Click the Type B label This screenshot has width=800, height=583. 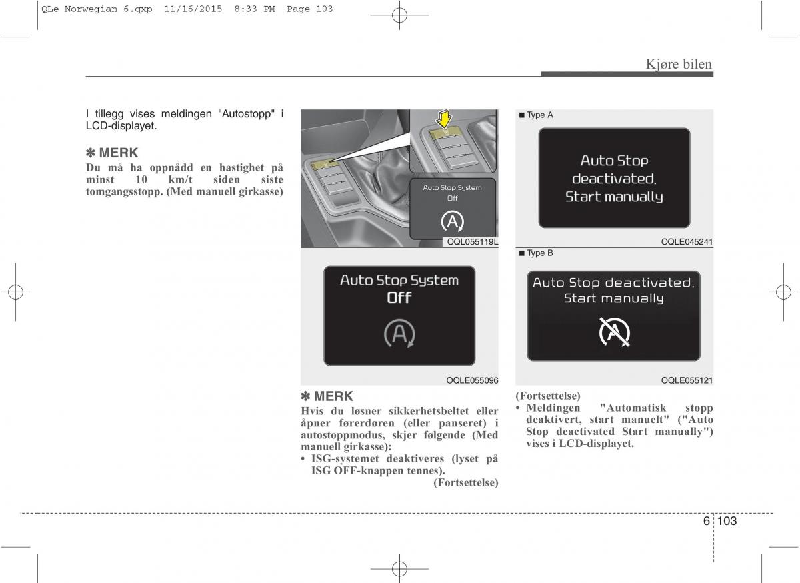tap(536, 253)
